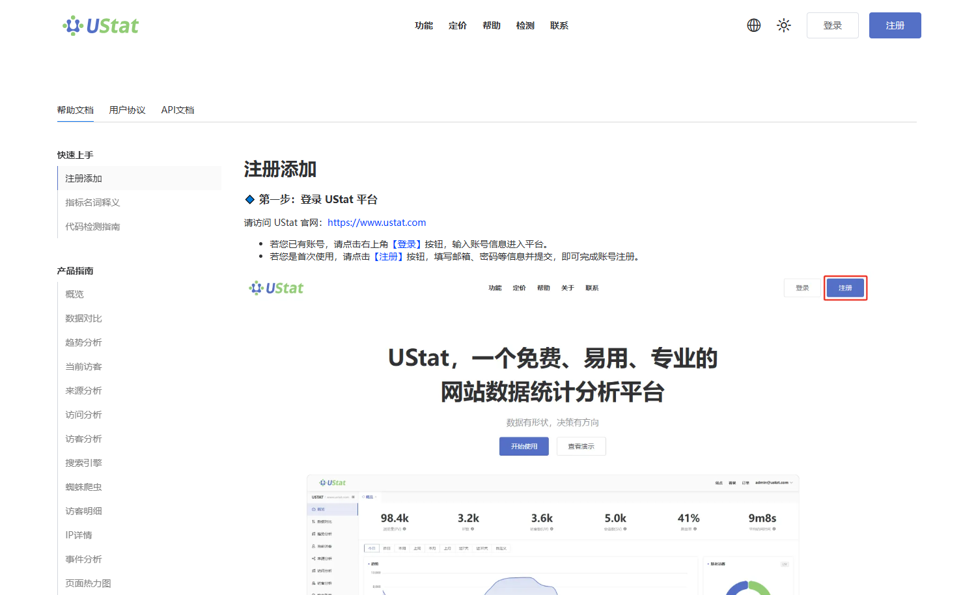This screenshot has width=963, height=595.
Task: Open 页面热力图 in the sidebar
Action: (139, 583)
